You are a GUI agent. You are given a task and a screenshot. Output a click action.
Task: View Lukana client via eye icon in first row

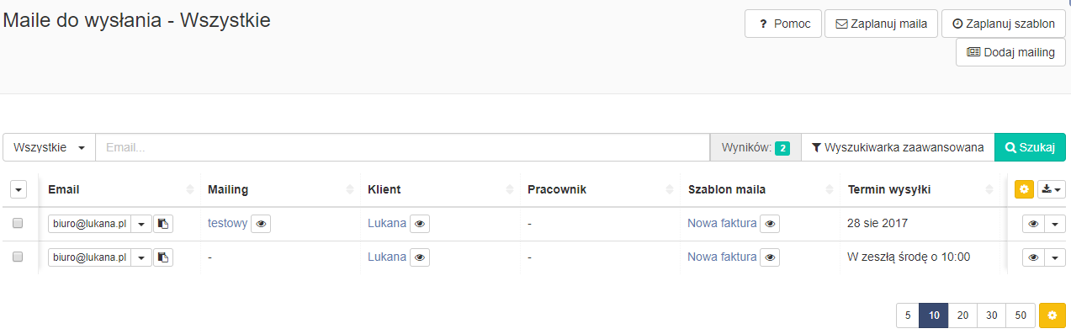tap(420, 224)
